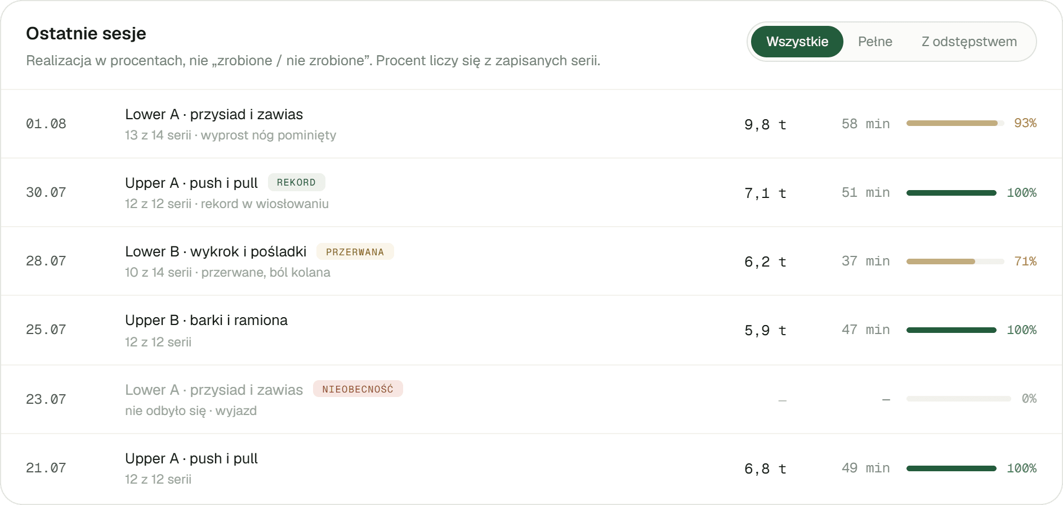
Task: Click the 93% progress bar
Action: 955,123
